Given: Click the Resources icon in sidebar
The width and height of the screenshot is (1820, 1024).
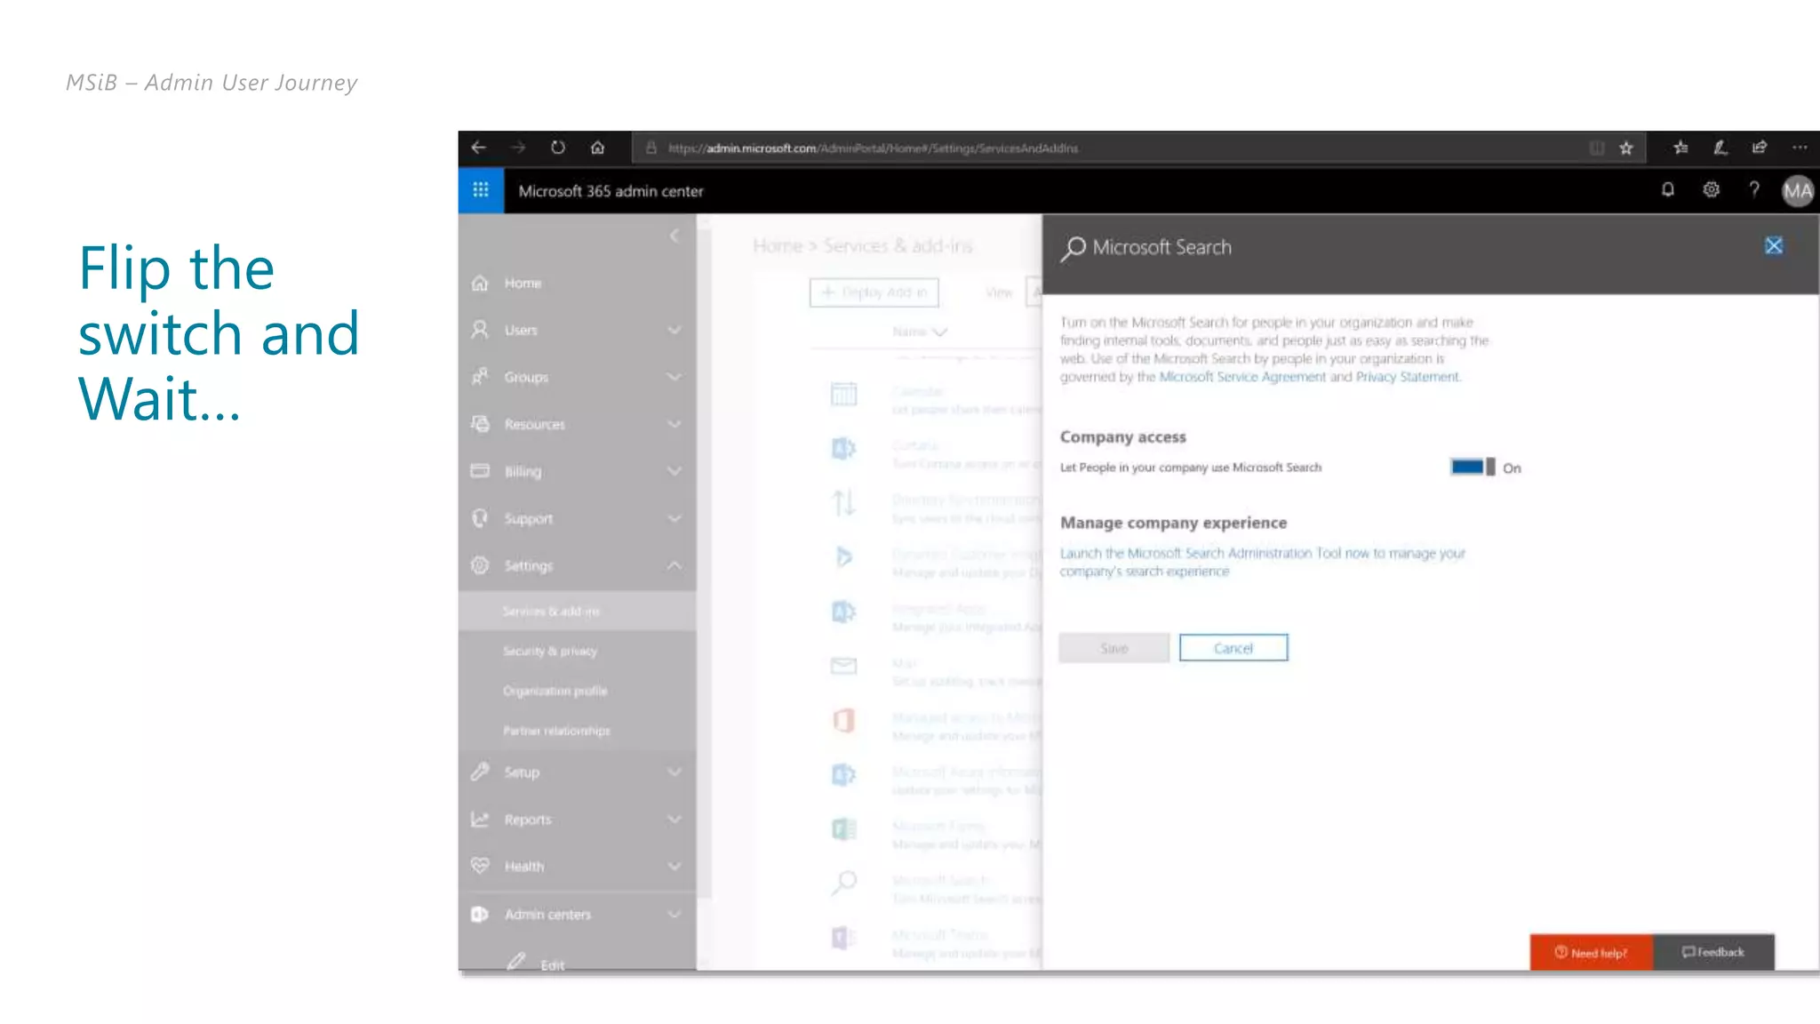Looking at the screenshot, I should tap(480, 424).
